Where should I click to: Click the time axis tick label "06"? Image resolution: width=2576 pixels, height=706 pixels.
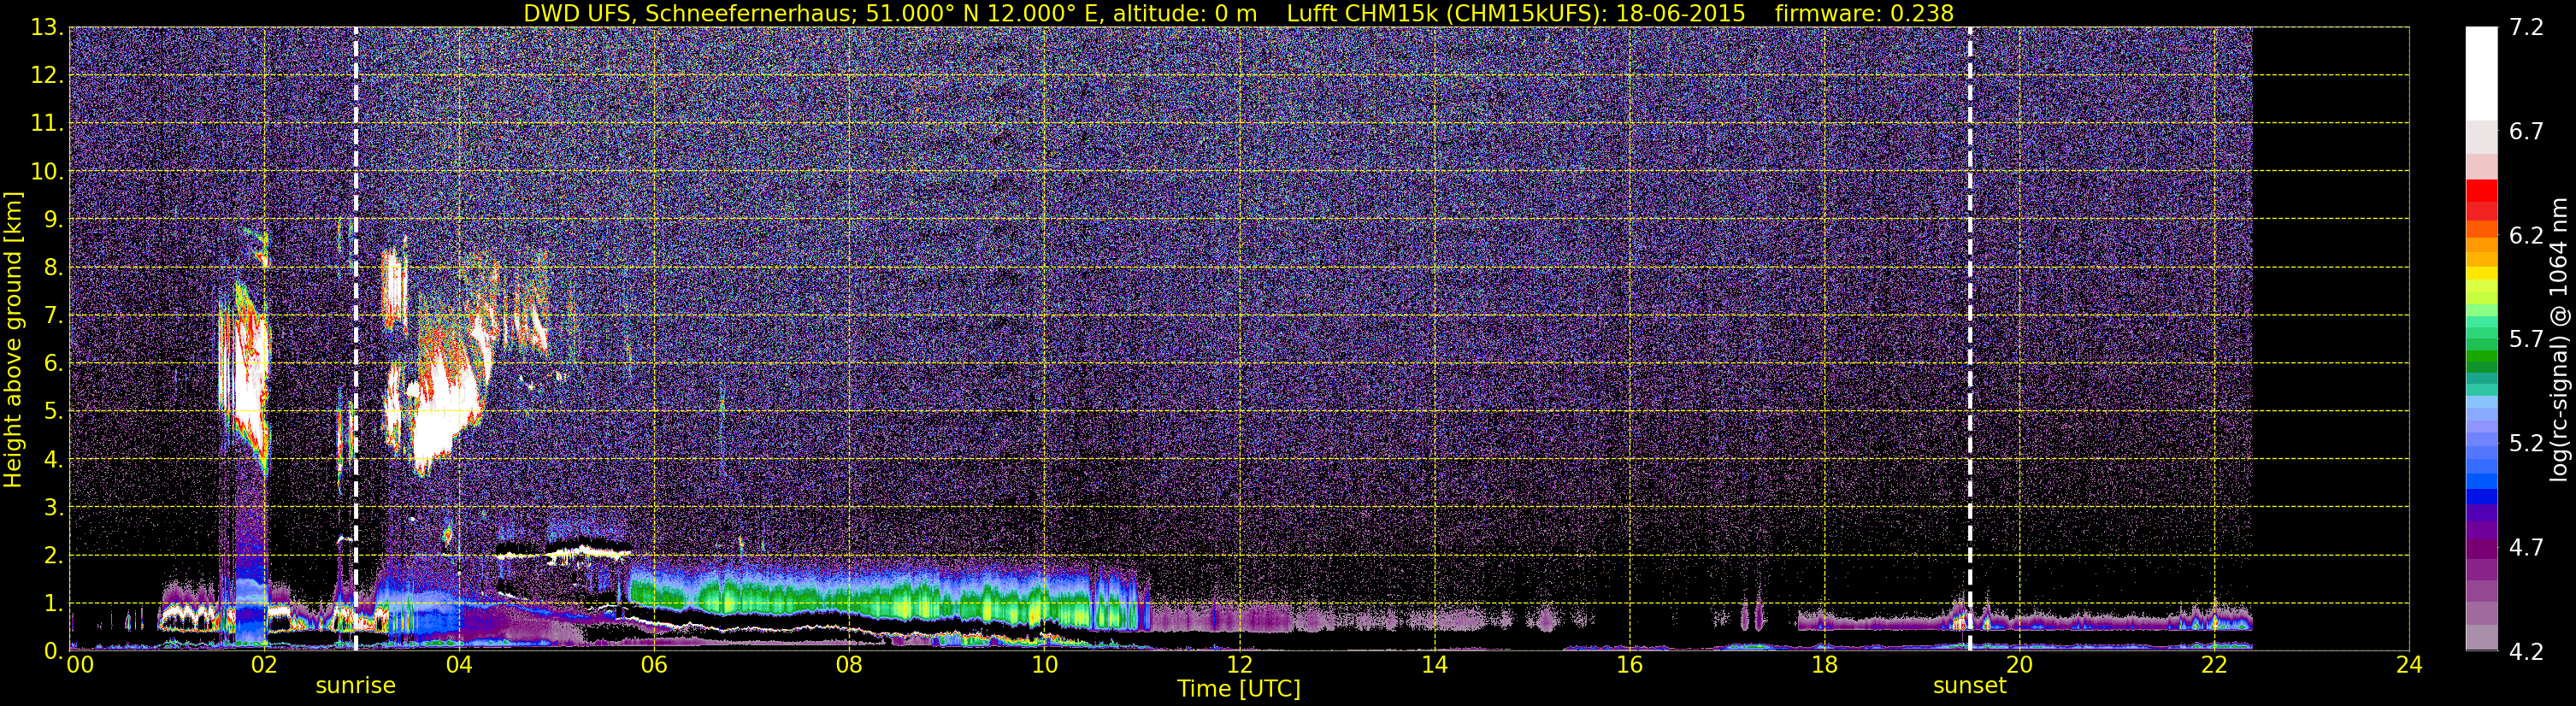(x=654, y=666)
